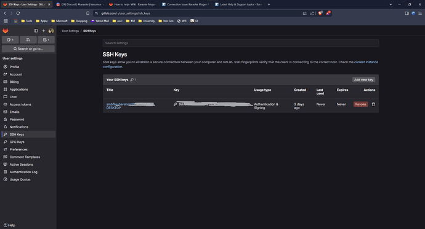Click the Search or go to button
The height and width of the screenshot is (229, 425).
coord(28,49)
